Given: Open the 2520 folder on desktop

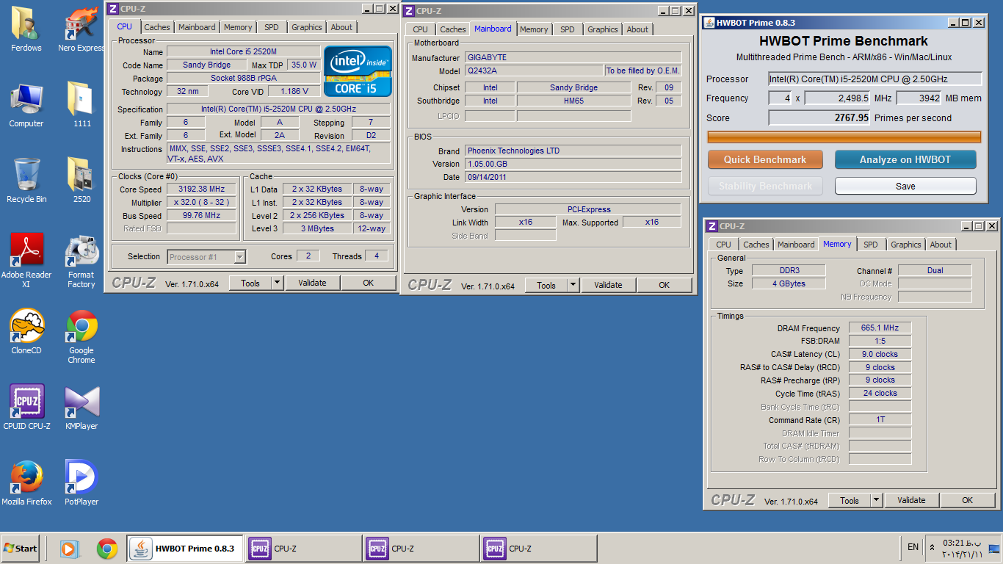Looking at the screenshot, I should point(82,180).
